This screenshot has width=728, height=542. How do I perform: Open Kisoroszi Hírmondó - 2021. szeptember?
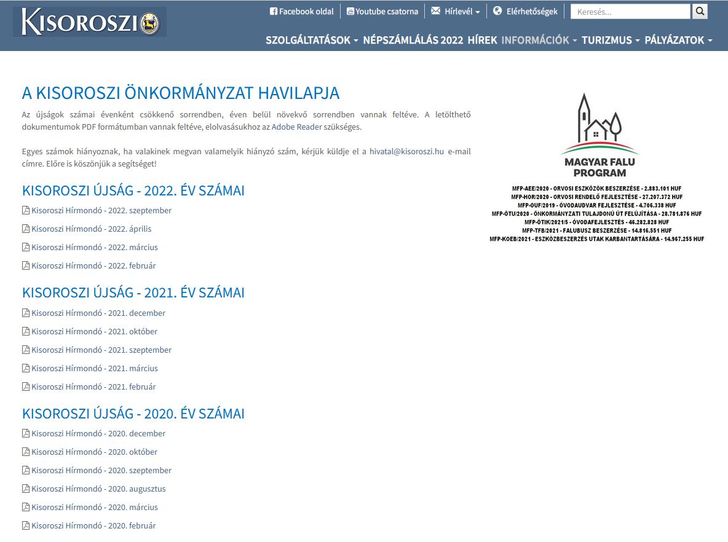point(101,350)
